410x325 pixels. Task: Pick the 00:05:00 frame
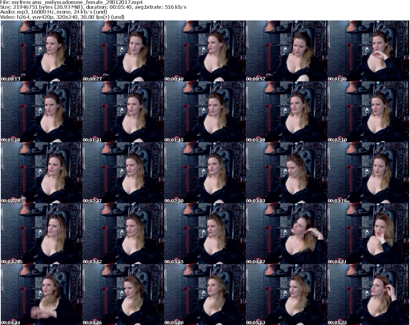(x=205, y=295)
